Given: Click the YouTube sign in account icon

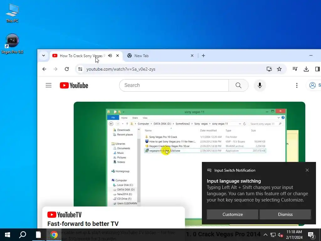Looking at the screenshot, I should pos(313,85).
